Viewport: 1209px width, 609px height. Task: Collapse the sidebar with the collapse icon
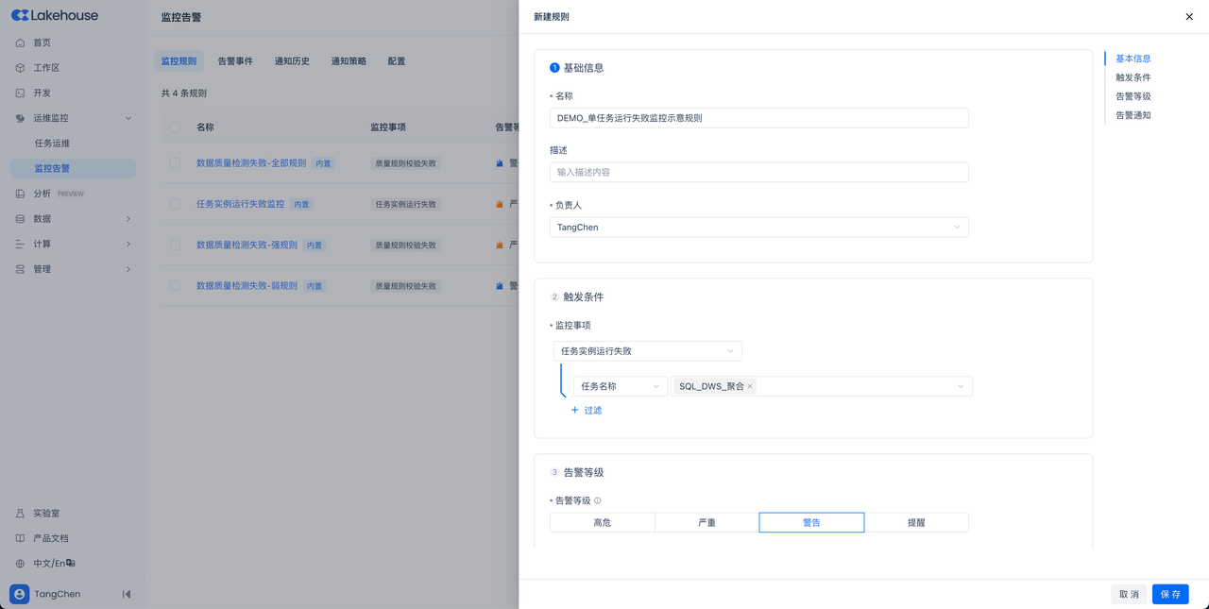click(x=127, y=594)
